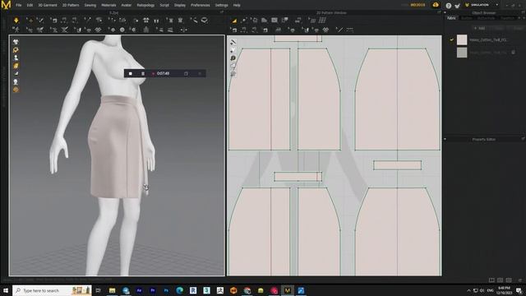526x296 pixels.
Task: Select the Rectangle pattern tool in 2D toolbar
Action: coord(275,21)
